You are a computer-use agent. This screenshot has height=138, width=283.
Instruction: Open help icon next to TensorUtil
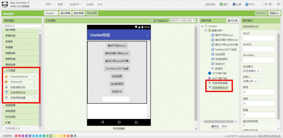pyautogui.click(x=34, y=82)
